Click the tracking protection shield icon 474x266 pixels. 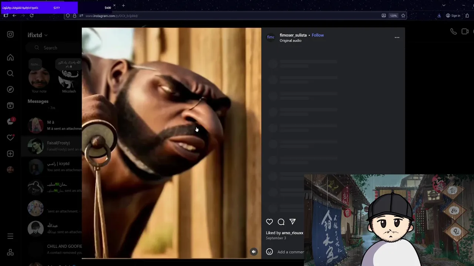[x=68, y=16]
